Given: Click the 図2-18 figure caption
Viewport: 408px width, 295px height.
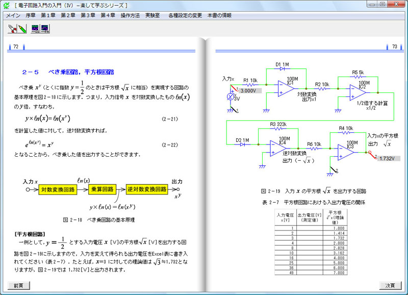Looking at the screenshot, I should [98, 220].
